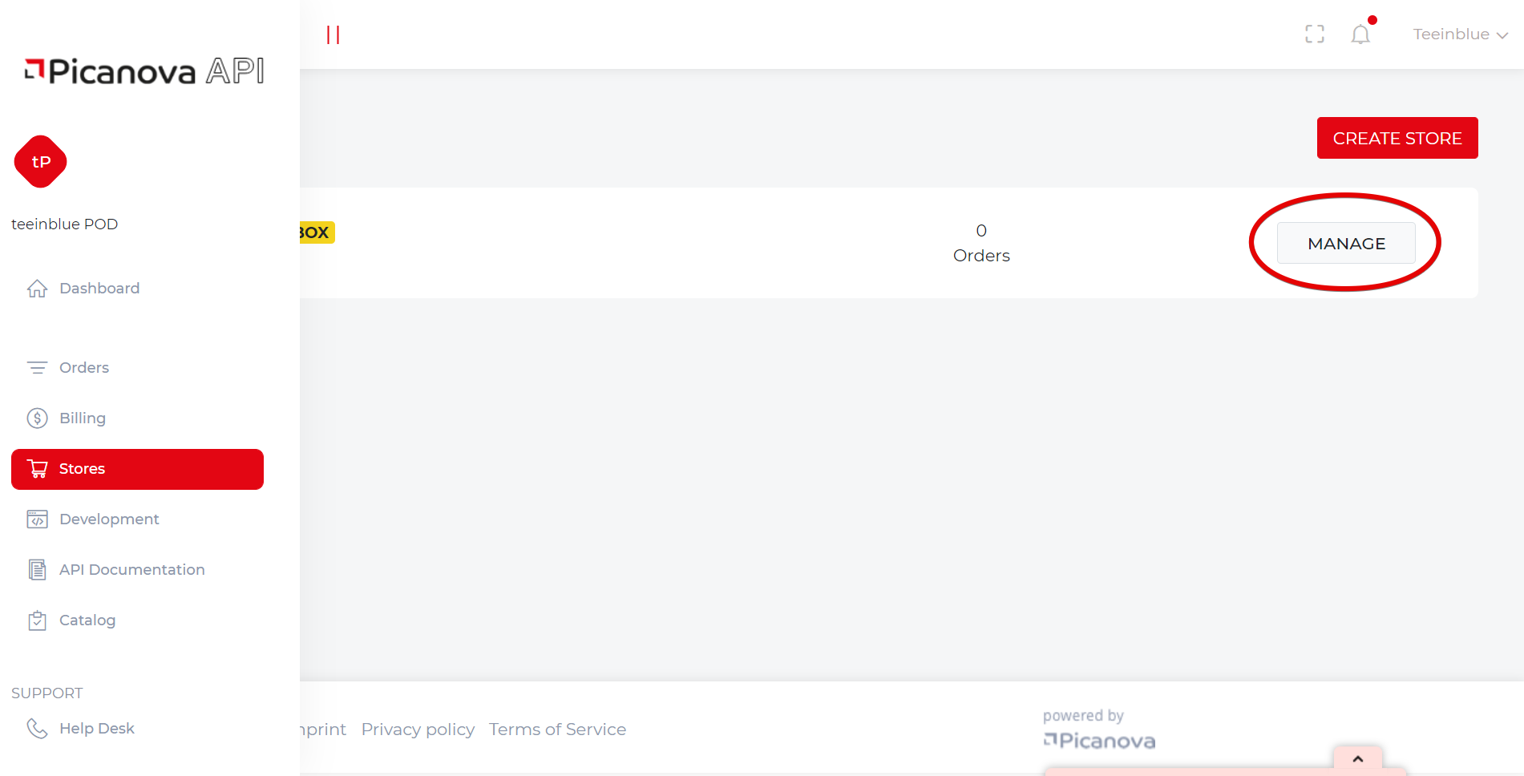Open the Terms of Service link
Image resolution: width=1524 pixels, height=776 pixels.
pyautogui.click(x=557, y=730)
